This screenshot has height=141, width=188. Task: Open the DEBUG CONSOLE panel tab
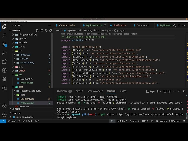click(x=95, y=91)
